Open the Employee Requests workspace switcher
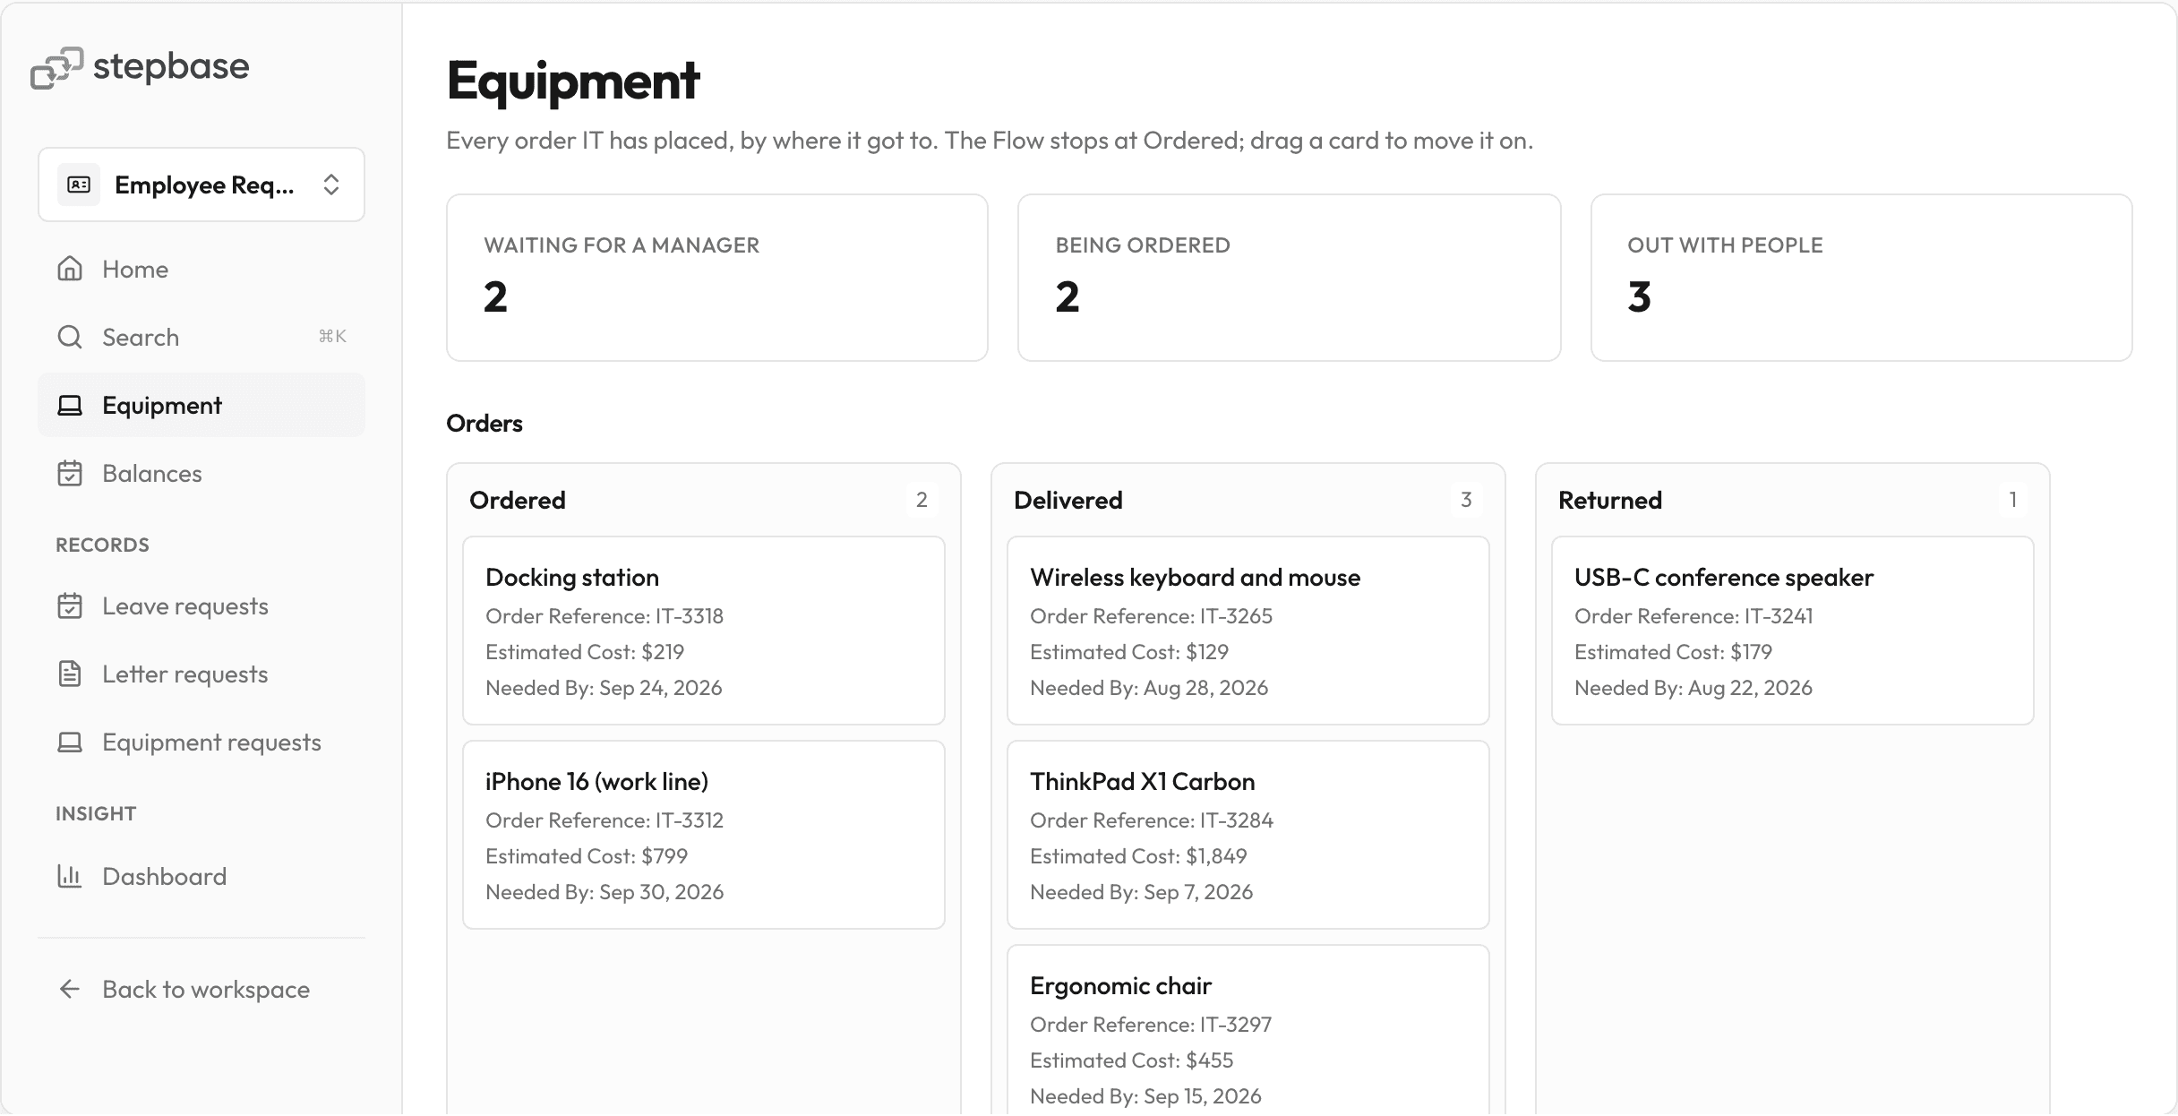Image resolution: width=2178 pixels, height=1116 pixels. (202, 185)
